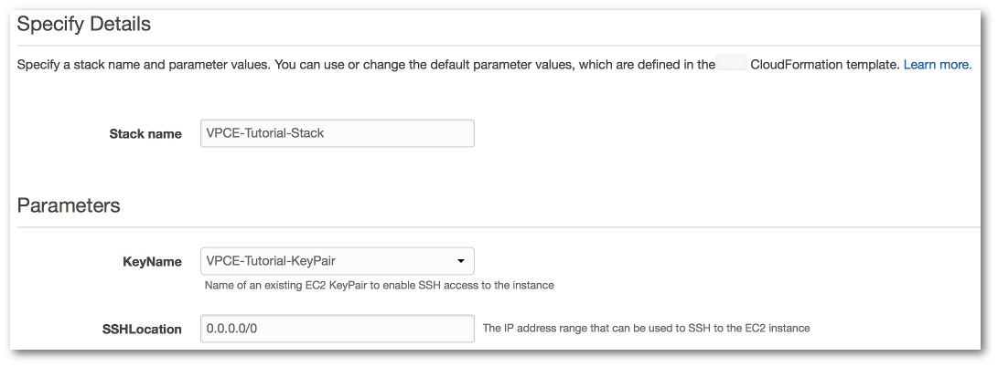The image size is (998, 367).
Task: Click the Parameters section heading
Action: coord(69,205)
